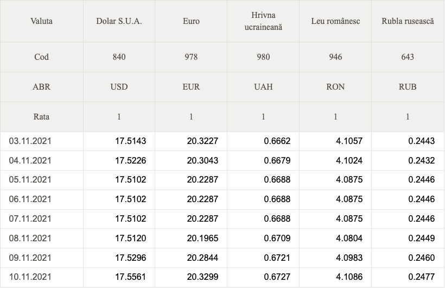Click the Rubla rusească header cell
This screenshot has width=445, height=288.
click(408, 21)
